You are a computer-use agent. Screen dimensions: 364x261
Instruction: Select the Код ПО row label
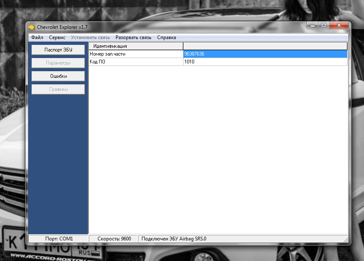(136, 62)
